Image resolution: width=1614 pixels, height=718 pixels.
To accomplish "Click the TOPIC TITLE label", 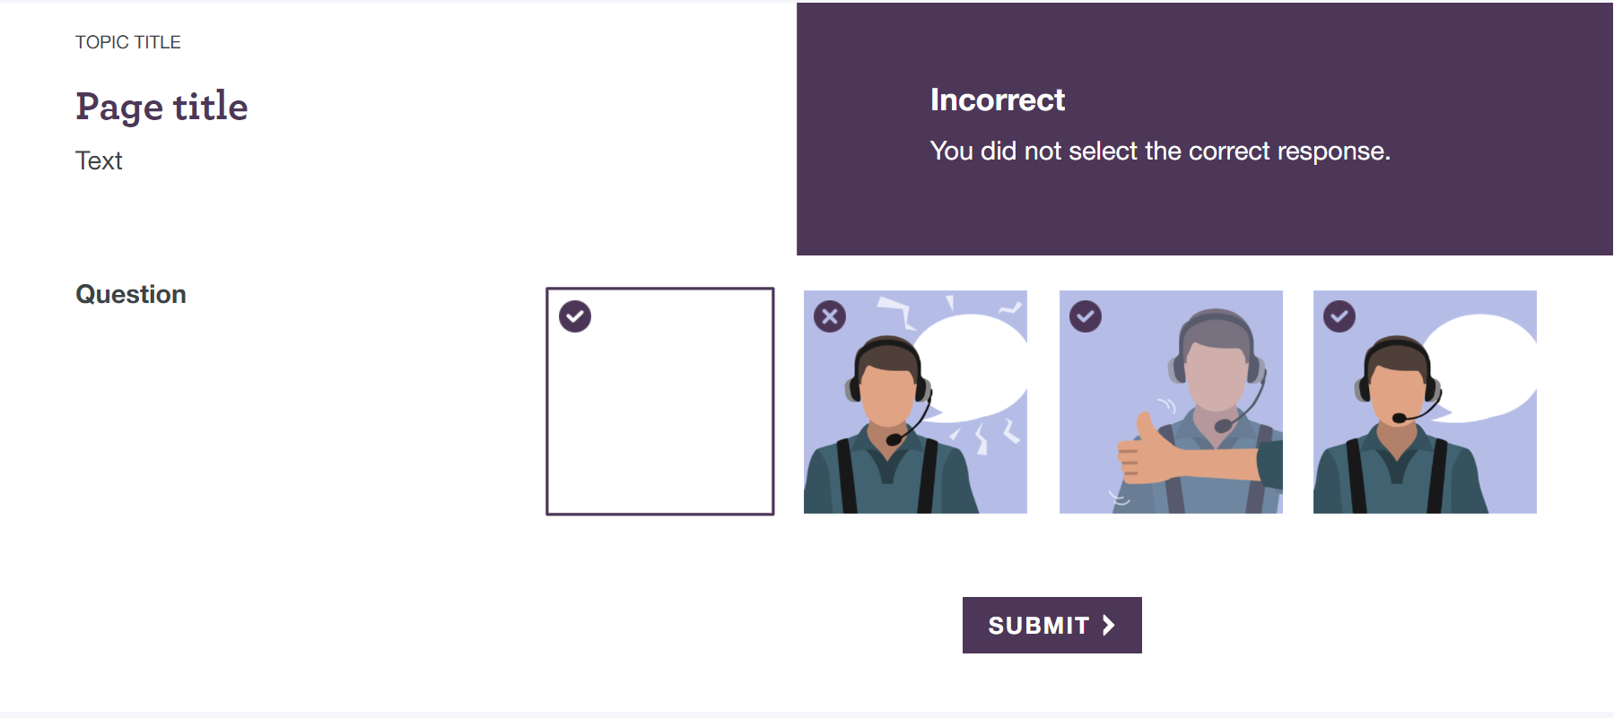I will 128,42.
